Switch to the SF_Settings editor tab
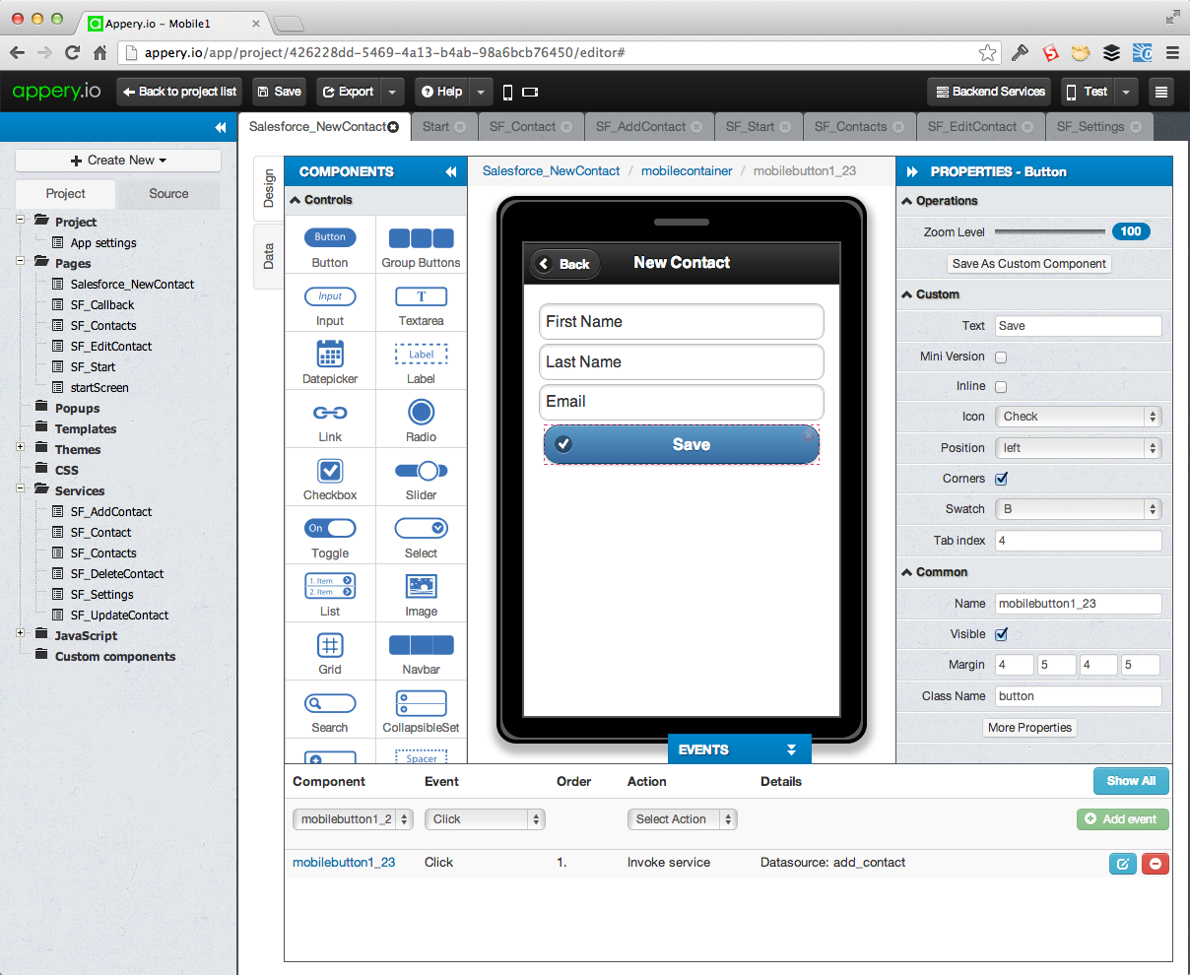1190x975 pixels. [x=1099, y=127]
